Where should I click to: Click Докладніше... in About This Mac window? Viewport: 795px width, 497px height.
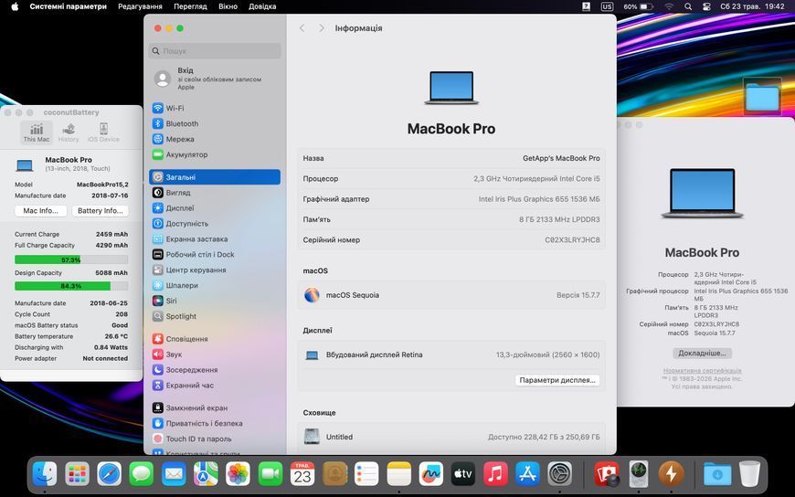(702, 353)
